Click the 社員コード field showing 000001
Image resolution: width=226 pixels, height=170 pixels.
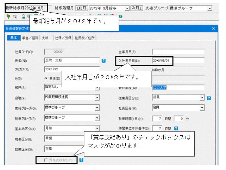click(54, 52)
